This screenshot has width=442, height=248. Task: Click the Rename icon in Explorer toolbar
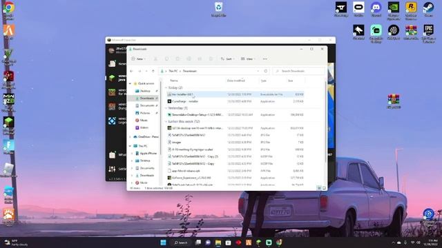[189, 59]
